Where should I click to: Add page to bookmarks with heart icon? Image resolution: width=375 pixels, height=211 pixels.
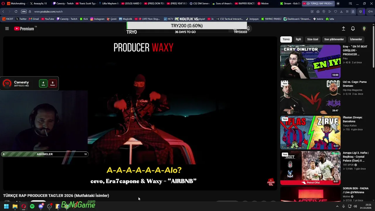tap(335, 11)
